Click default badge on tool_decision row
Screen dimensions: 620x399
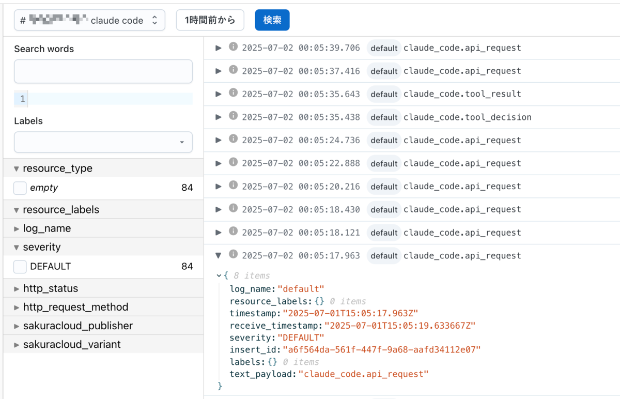(384, 117)
